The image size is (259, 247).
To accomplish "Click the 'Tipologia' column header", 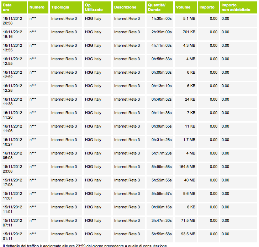I will click(66, 7).
